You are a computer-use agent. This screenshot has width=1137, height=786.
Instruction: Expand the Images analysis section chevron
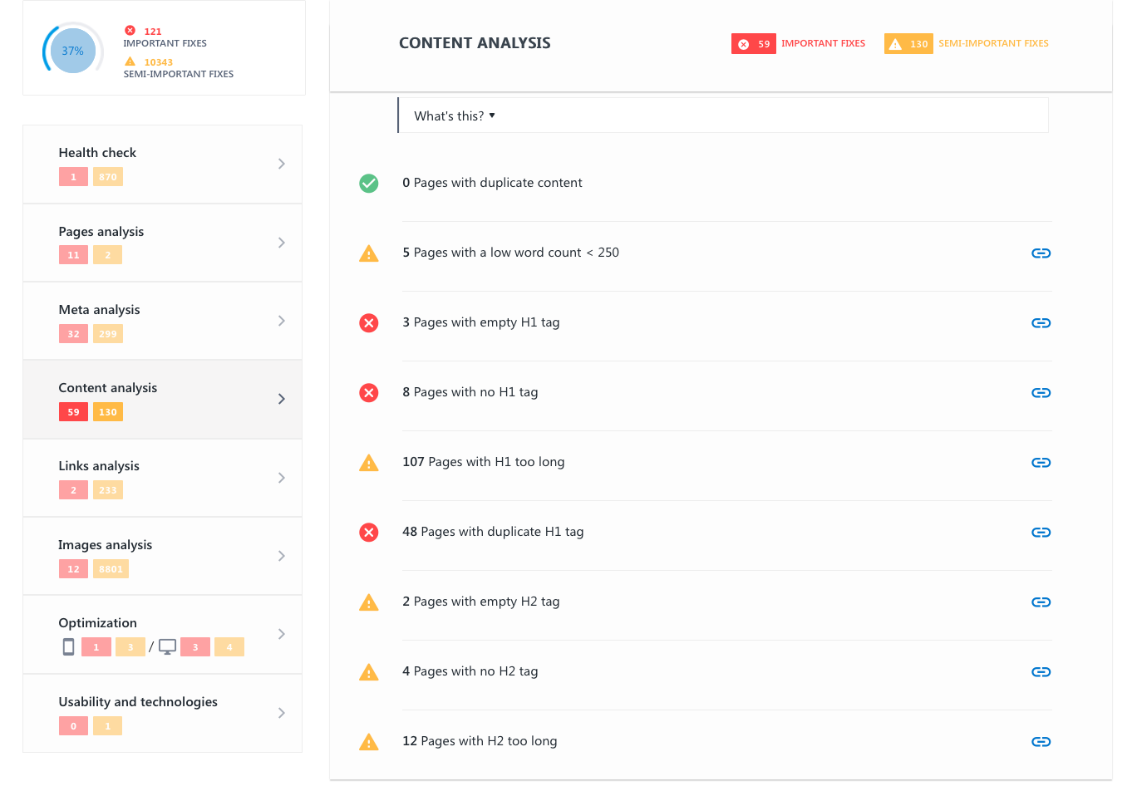pos(281,556)
